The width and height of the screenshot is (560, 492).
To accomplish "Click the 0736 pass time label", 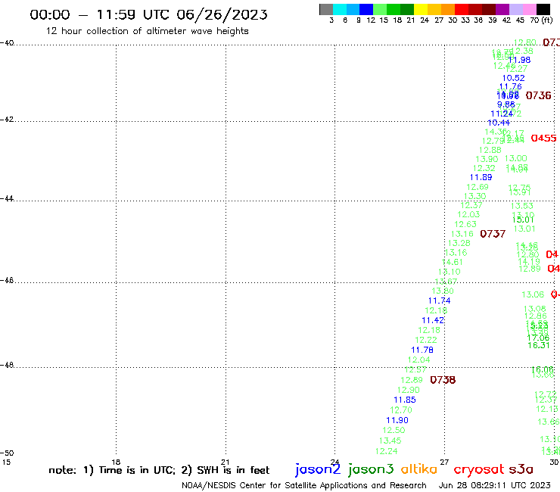I will (x=538, y=95).
